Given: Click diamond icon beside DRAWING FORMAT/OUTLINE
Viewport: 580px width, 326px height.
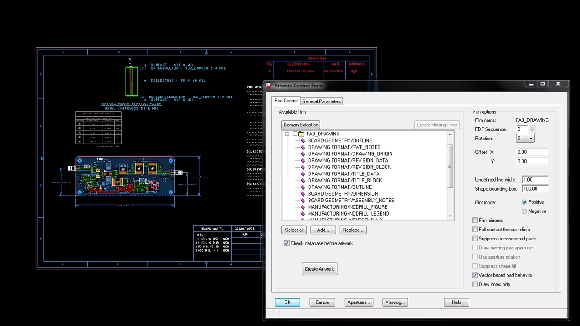Looking at the screenshot, I should pos(303,187).
